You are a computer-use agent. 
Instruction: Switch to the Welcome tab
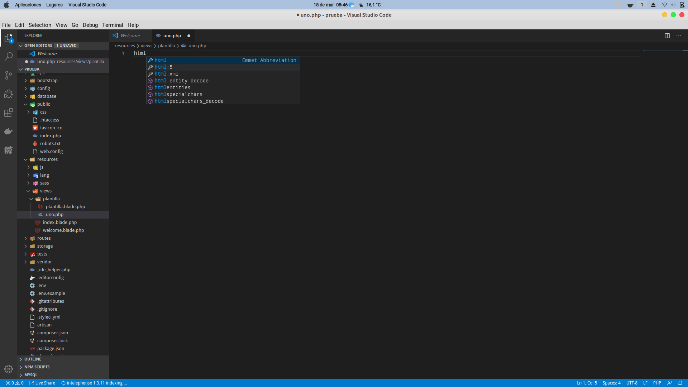(130, 35)
